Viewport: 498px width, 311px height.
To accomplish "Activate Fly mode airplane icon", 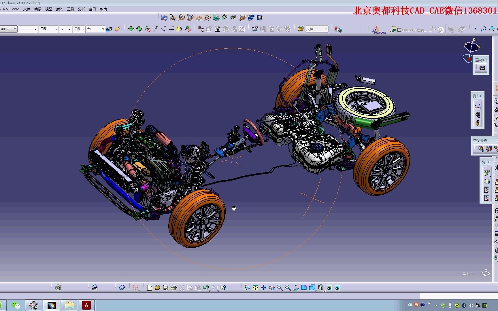I will (247, 288).
